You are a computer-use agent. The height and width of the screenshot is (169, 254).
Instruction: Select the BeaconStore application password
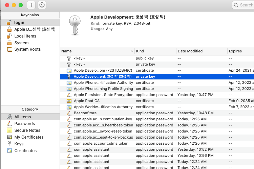[x=157, y=113]
